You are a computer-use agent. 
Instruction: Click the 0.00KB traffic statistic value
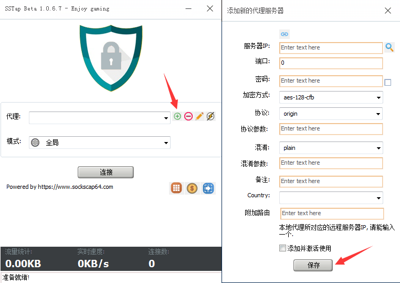[23, 264]
